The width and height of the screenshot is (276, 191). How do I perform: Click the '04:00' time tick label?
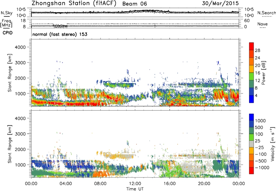[x=66, y=184]
